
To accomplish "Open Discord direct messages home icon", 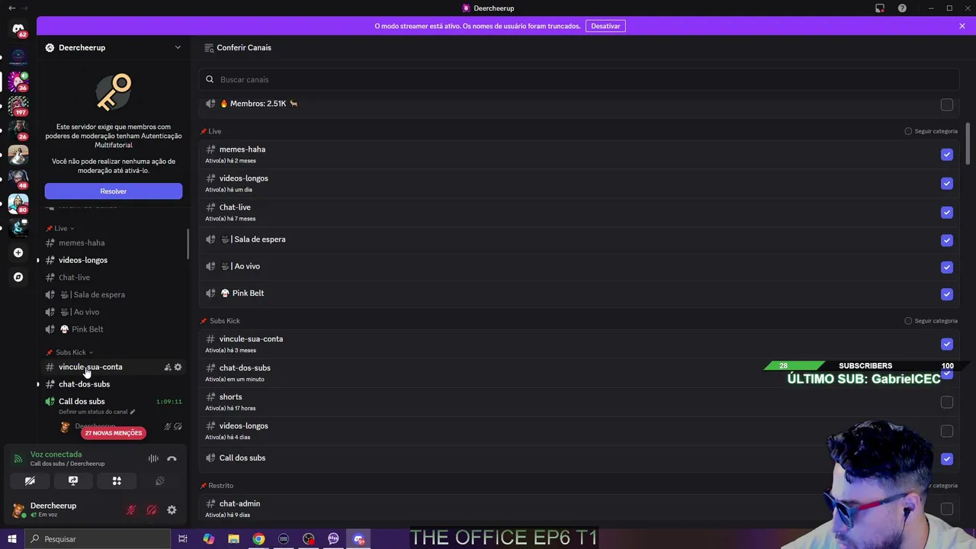I will pos(18,30).
